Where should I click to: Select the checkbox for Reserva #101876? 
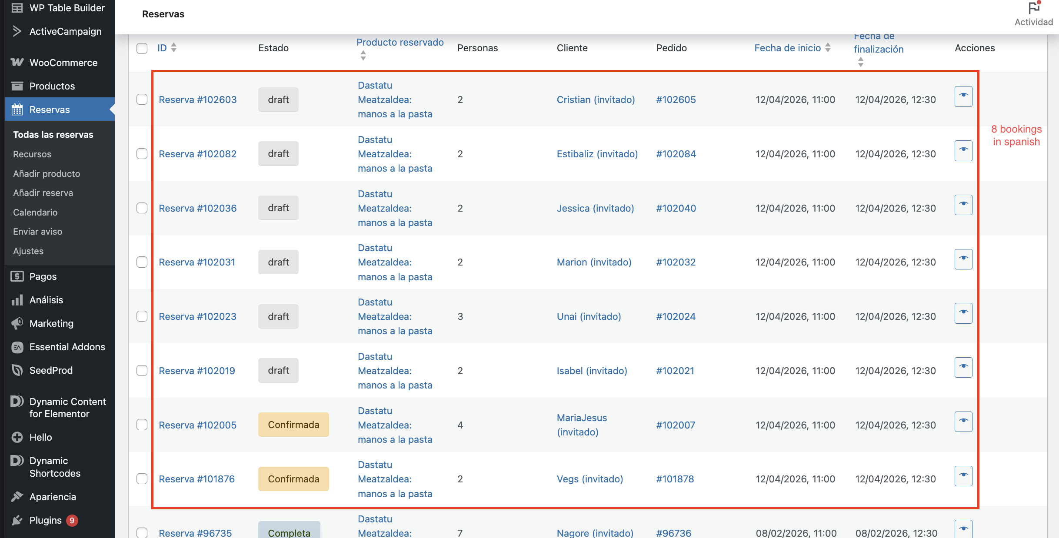tap(142, 479)
